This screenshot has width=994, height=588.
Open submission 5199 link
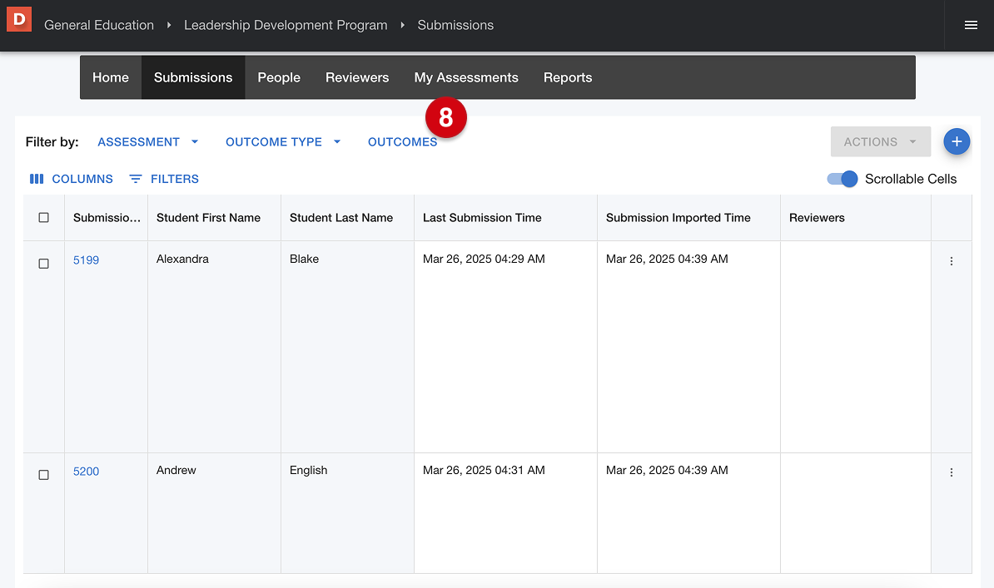point(86,260)
